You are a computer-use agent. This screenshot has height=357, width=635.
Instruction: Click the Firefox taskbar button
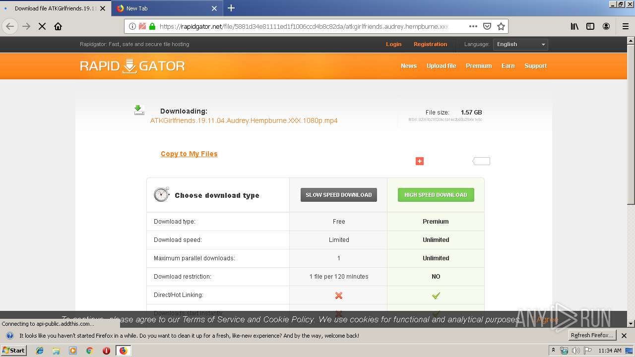[123, 351]
